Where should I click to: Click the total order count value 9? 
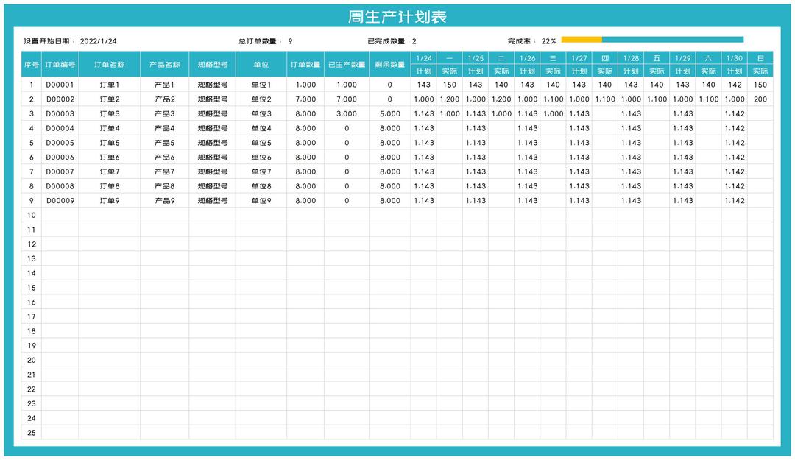(x=290, y=41)
